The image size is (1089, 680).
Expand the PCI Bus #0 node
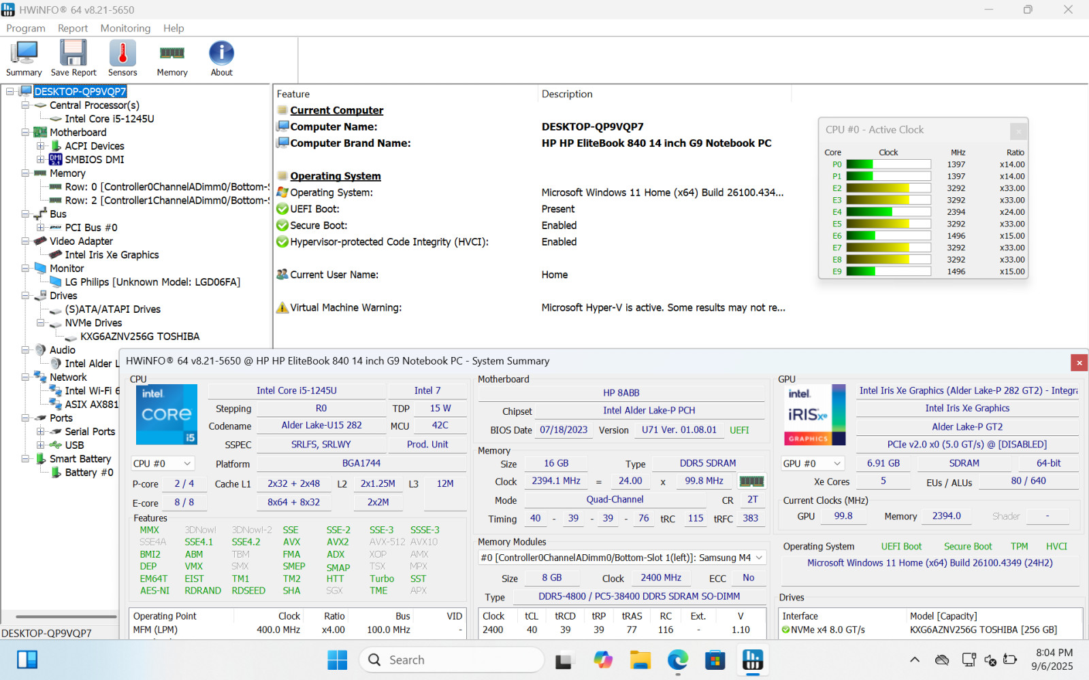41,228
